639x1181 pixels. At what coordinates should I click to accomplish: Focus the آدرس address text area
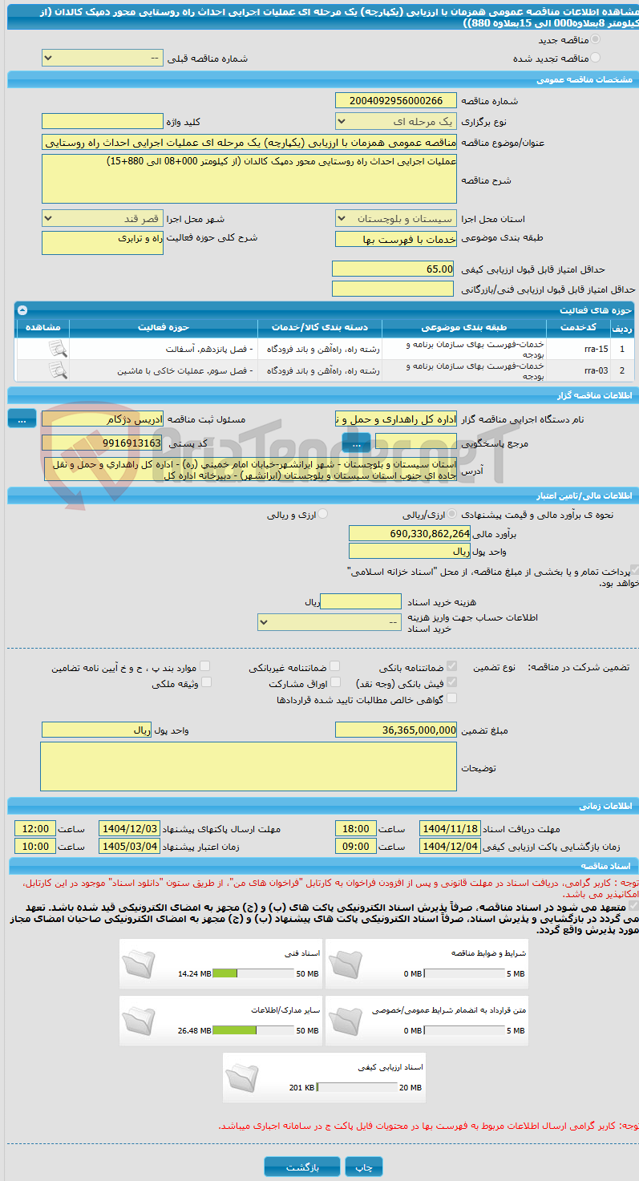coord(250,469)
